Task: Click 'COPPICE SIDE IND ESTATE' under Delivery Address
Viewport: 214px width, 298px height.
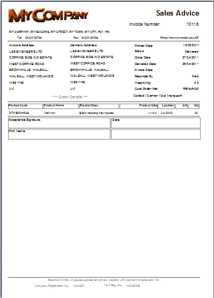Action: pos(92,57)
